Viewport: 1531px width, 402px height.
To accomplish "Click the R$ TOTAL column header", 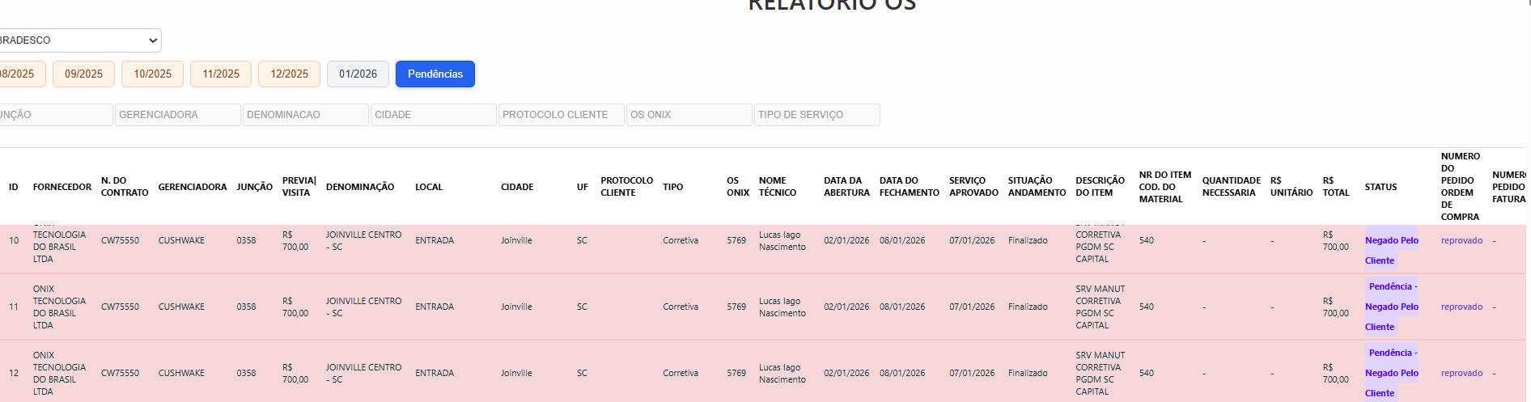I will tap(1336, 187).
